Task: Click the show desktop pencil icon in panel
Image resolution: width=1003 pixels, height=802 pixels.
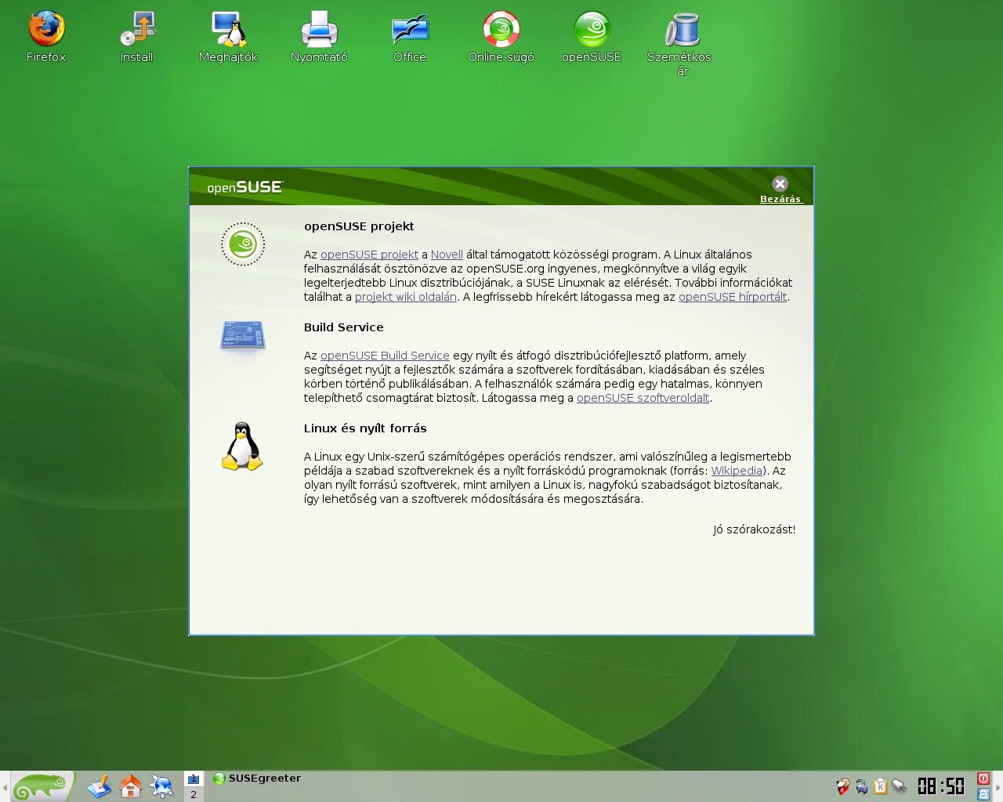Action: 100,786
